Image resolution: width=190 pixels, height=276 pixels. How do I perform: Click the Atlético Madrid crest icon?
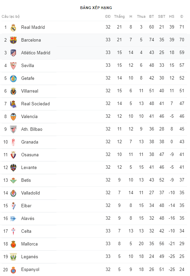pos(13,53)
